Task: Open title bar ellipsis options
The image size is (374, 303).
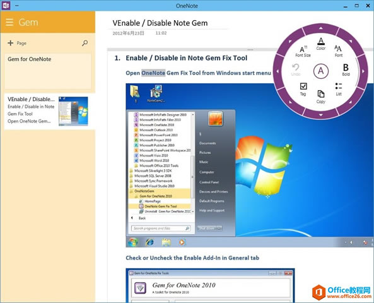Action: (17, 5)
